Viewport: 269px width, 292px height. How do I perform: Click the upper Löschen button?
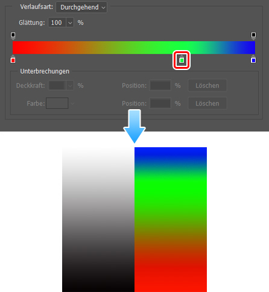(x=207, y=86)
